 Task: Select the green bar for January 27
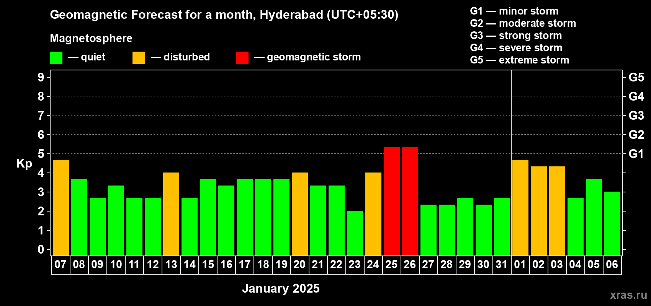429,230
